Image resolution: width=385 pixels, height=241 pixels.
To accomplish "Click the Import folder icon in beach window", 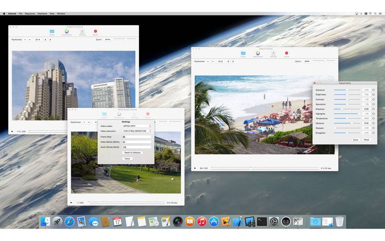I will pos(243,53).
